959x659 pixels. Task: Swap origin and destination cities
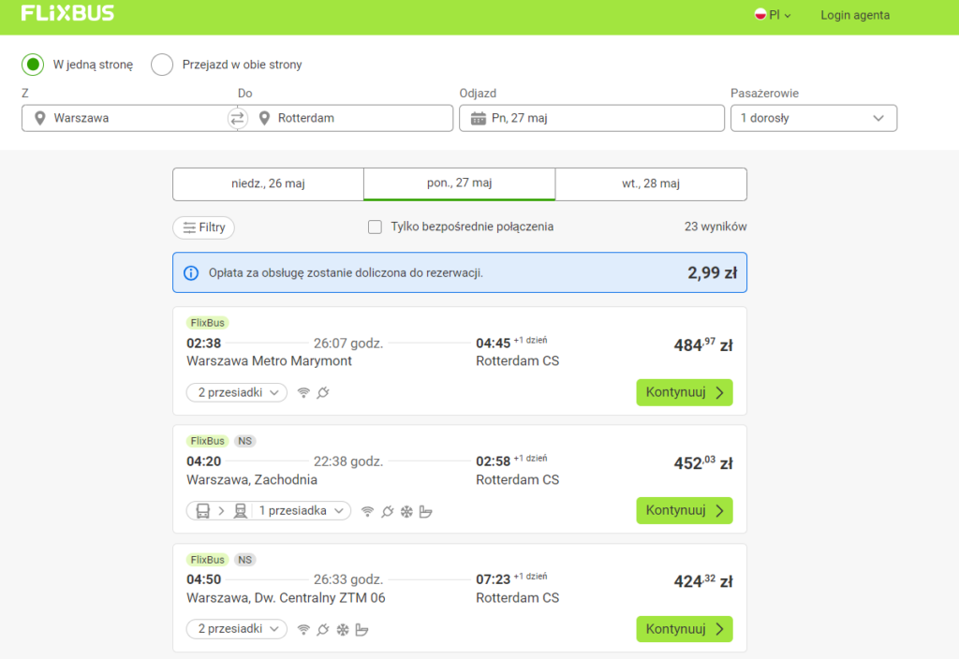237,118
